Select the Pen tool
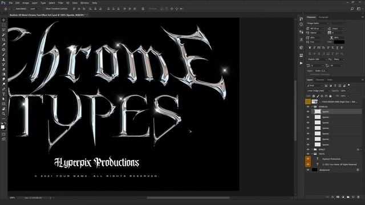Screen dimensions: 365x205 click(3, 89)
